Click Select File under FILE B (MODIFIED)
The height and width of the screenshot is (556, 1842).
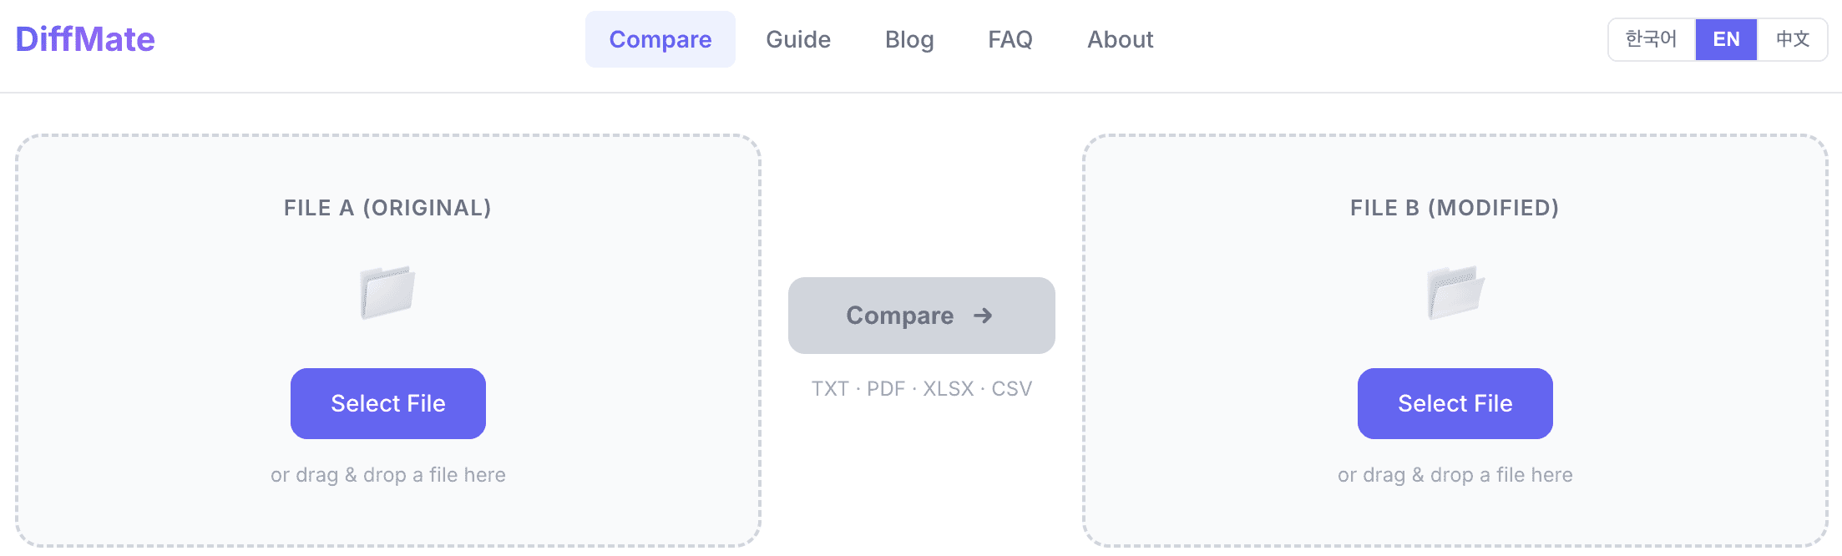coord(1455,403)
